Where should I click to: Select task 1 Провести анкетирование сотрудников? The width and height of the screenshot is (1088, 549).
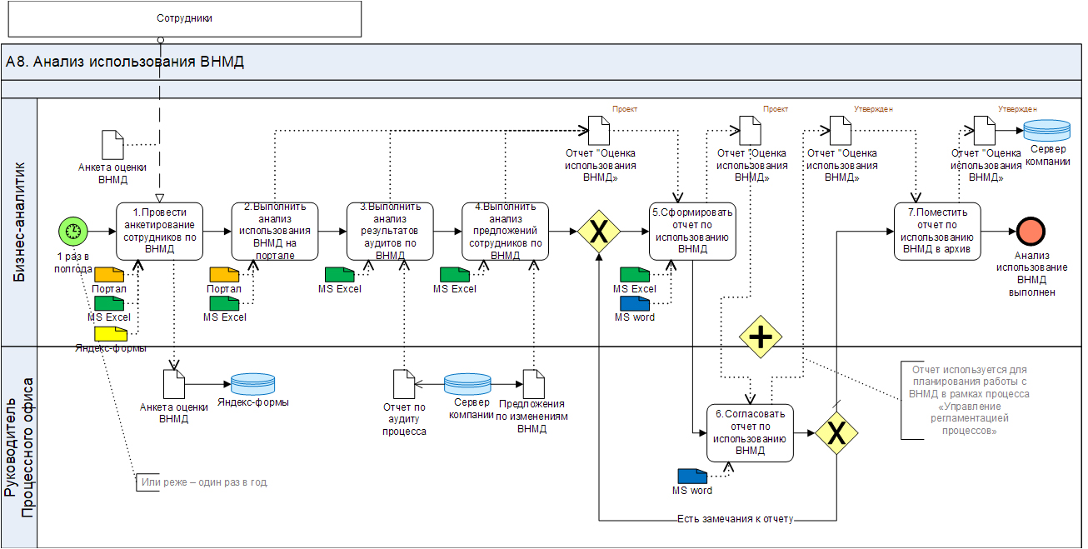[x=158, y=232]
